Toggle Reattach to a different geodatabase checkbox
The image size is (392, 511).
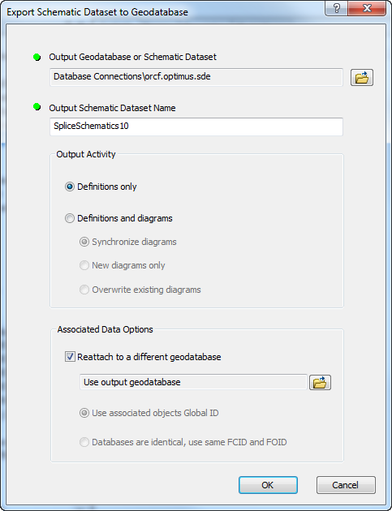pyautogui.click(x=70, y=357)
